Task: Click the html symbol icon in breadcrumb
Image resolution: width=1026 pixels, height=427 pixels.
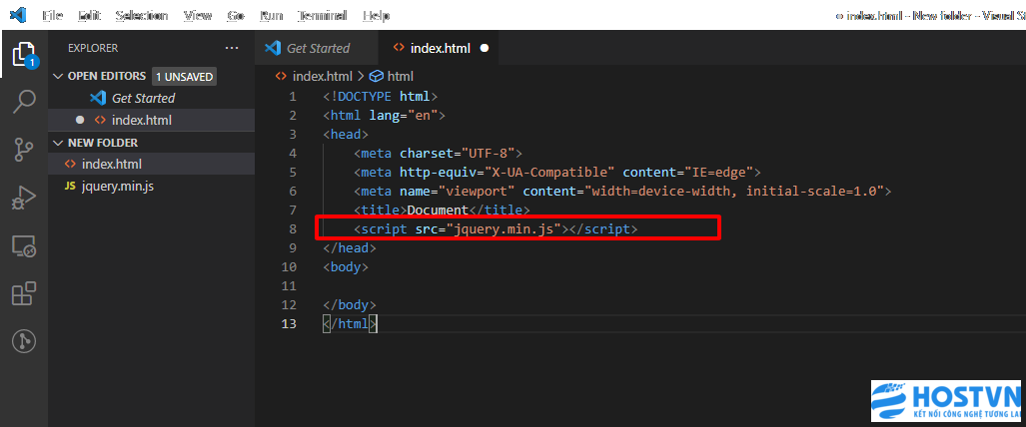Action: (377, 76)
